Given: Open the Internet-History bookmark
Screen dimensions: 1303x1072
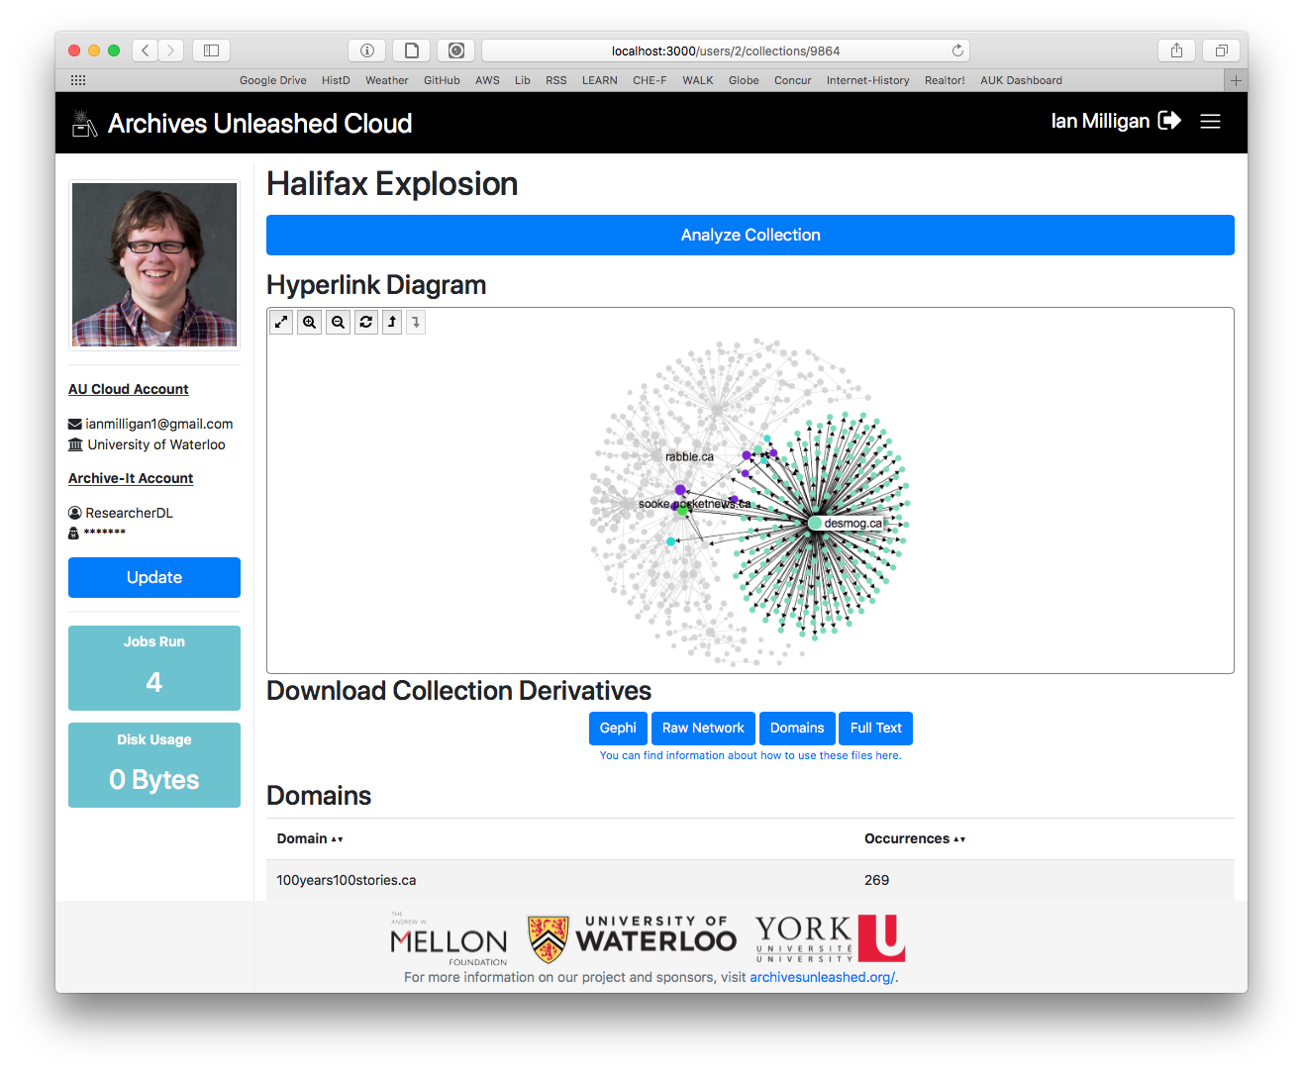Looking at the screenshot, I should pyautogui.click(x=867, y=80).
